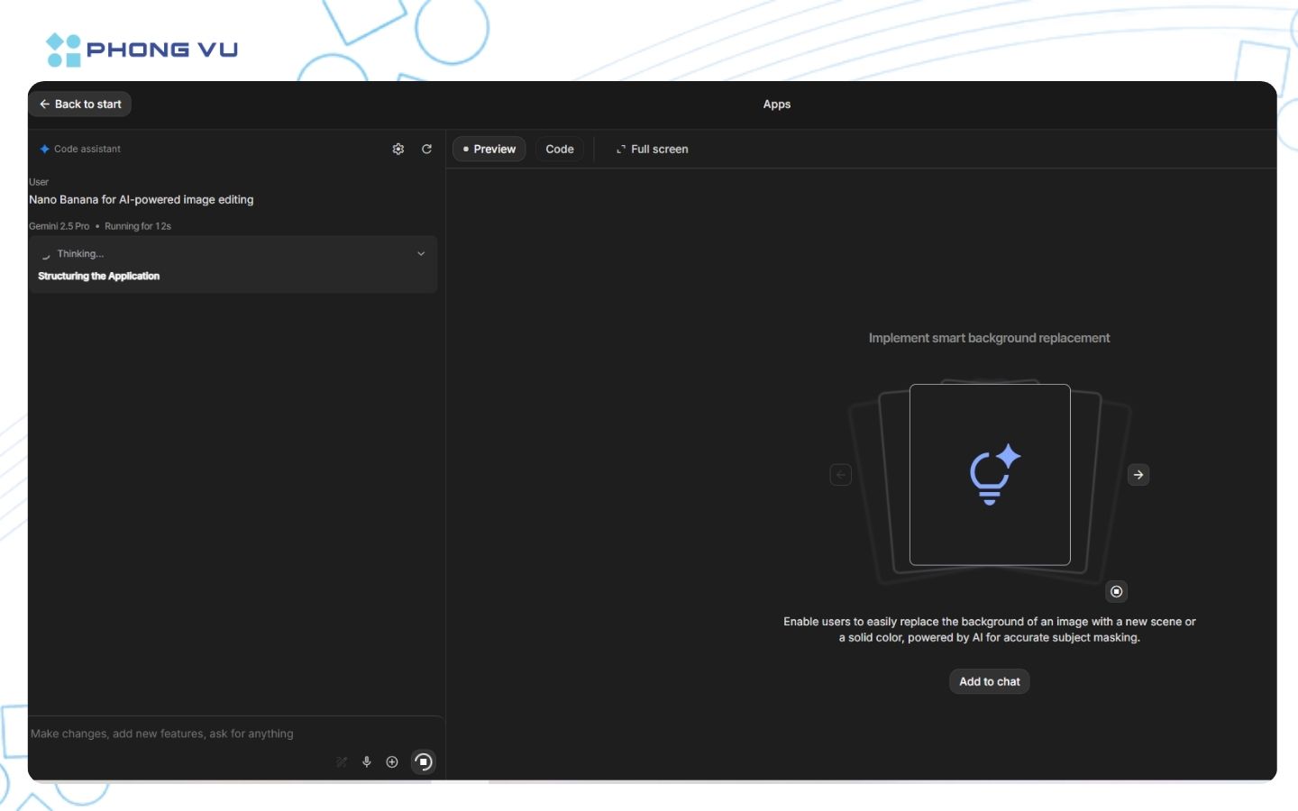Select the Preview tab
Screen dimensions: 1298x811
pos(489,149)
